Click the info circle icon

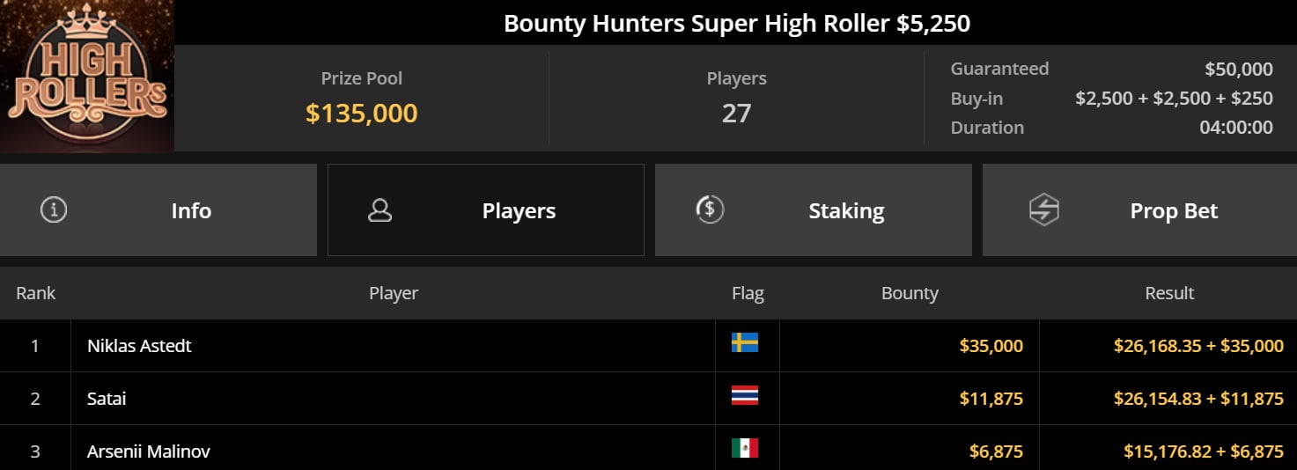pos(54,210)
